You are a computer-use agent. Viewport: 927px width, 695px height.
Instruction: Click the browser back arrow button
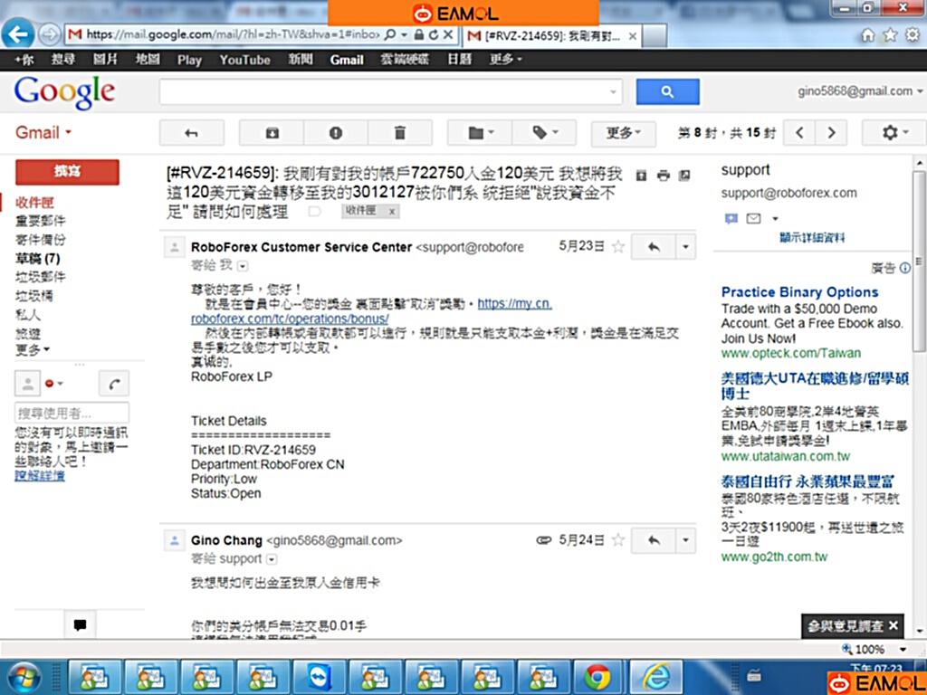pos(18,34)
